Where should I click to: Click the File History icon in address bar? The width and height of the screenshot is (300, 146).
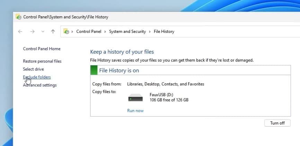66,31
